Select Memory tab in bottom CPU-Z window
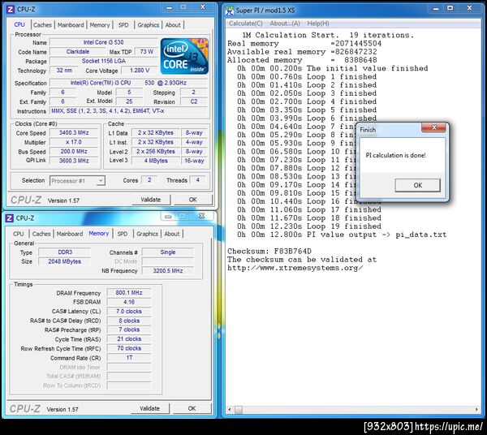 click(x=99, y=233)
